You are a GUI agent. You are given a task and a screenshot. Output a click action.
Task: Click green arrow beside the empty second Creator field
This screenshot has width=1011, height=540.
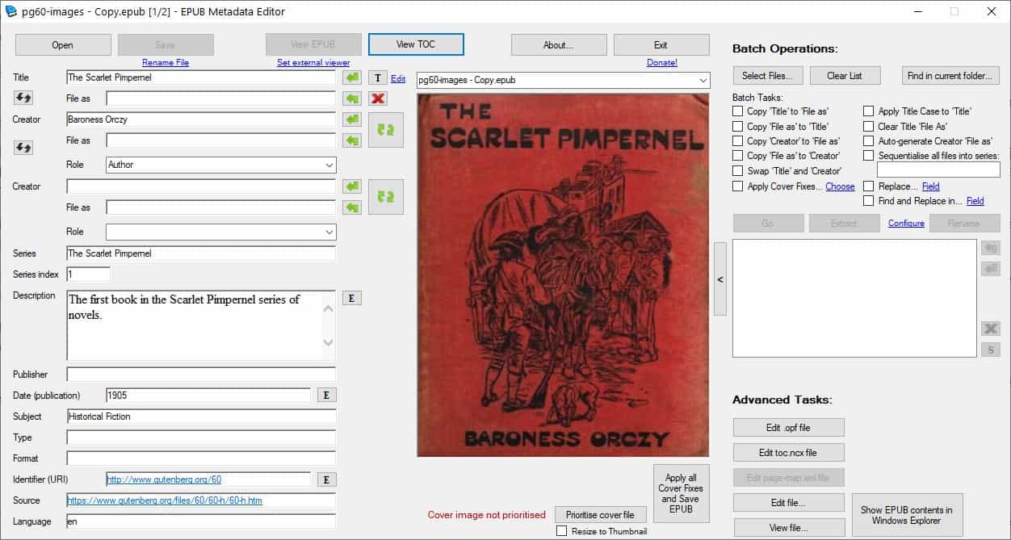click(x=352, y=186)
